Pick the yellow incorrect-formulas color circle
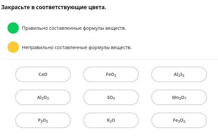 tap(13, 47)
